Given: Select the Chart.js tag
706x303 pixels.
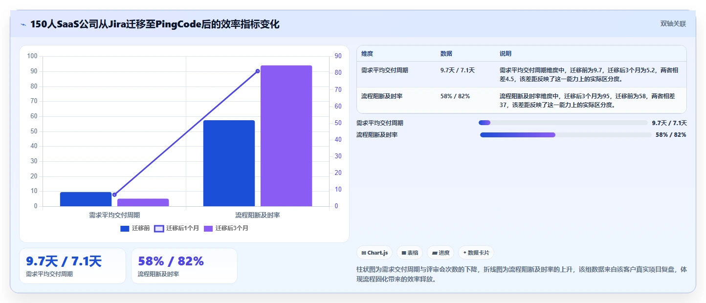Looking at the screenshot, I should click(375, 253).
